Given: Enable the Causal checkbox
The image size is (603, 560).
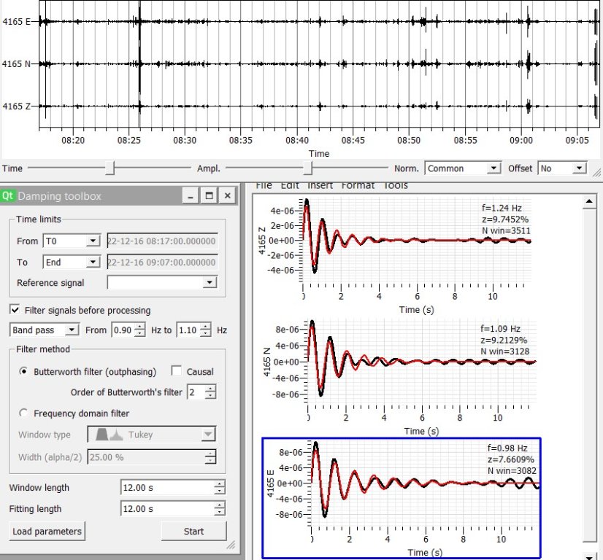Looking at the screenshot, I should [x=175, y=371].
